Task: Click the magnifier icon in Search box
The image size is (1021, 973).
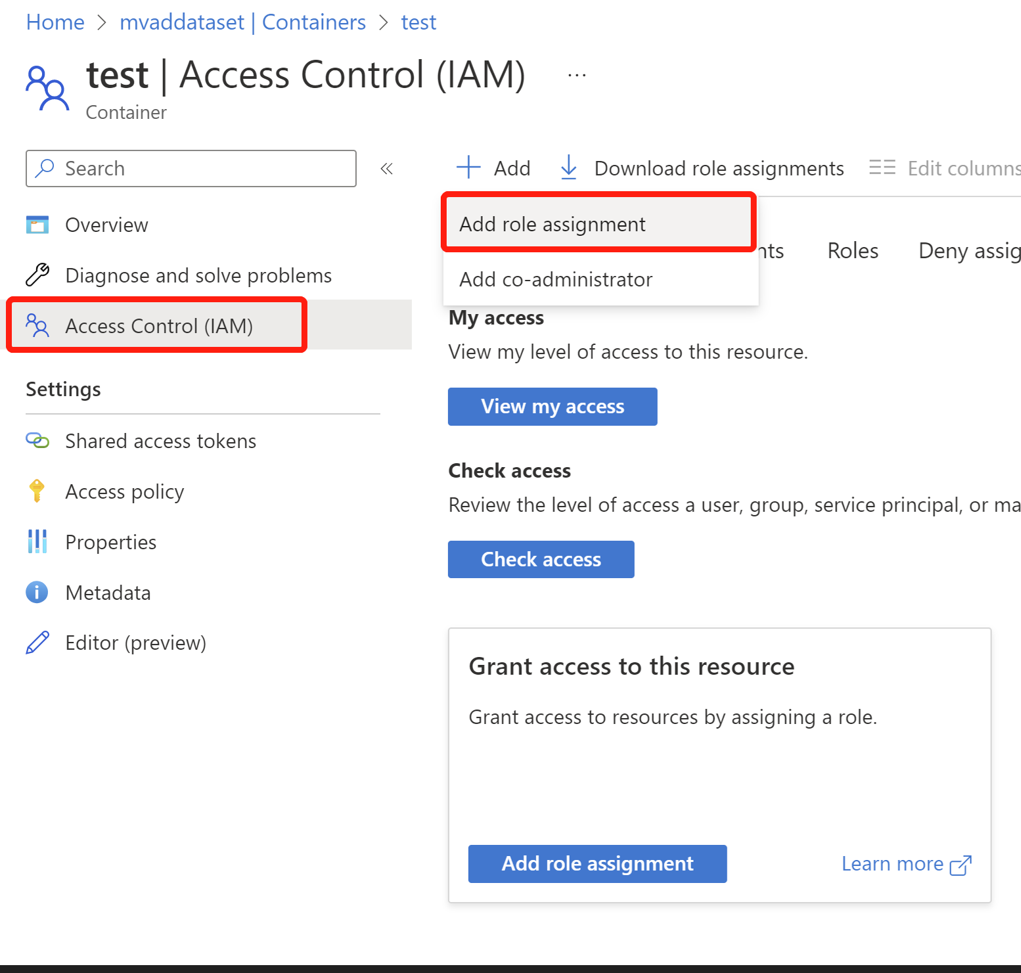Action: (x=45, y=168)
